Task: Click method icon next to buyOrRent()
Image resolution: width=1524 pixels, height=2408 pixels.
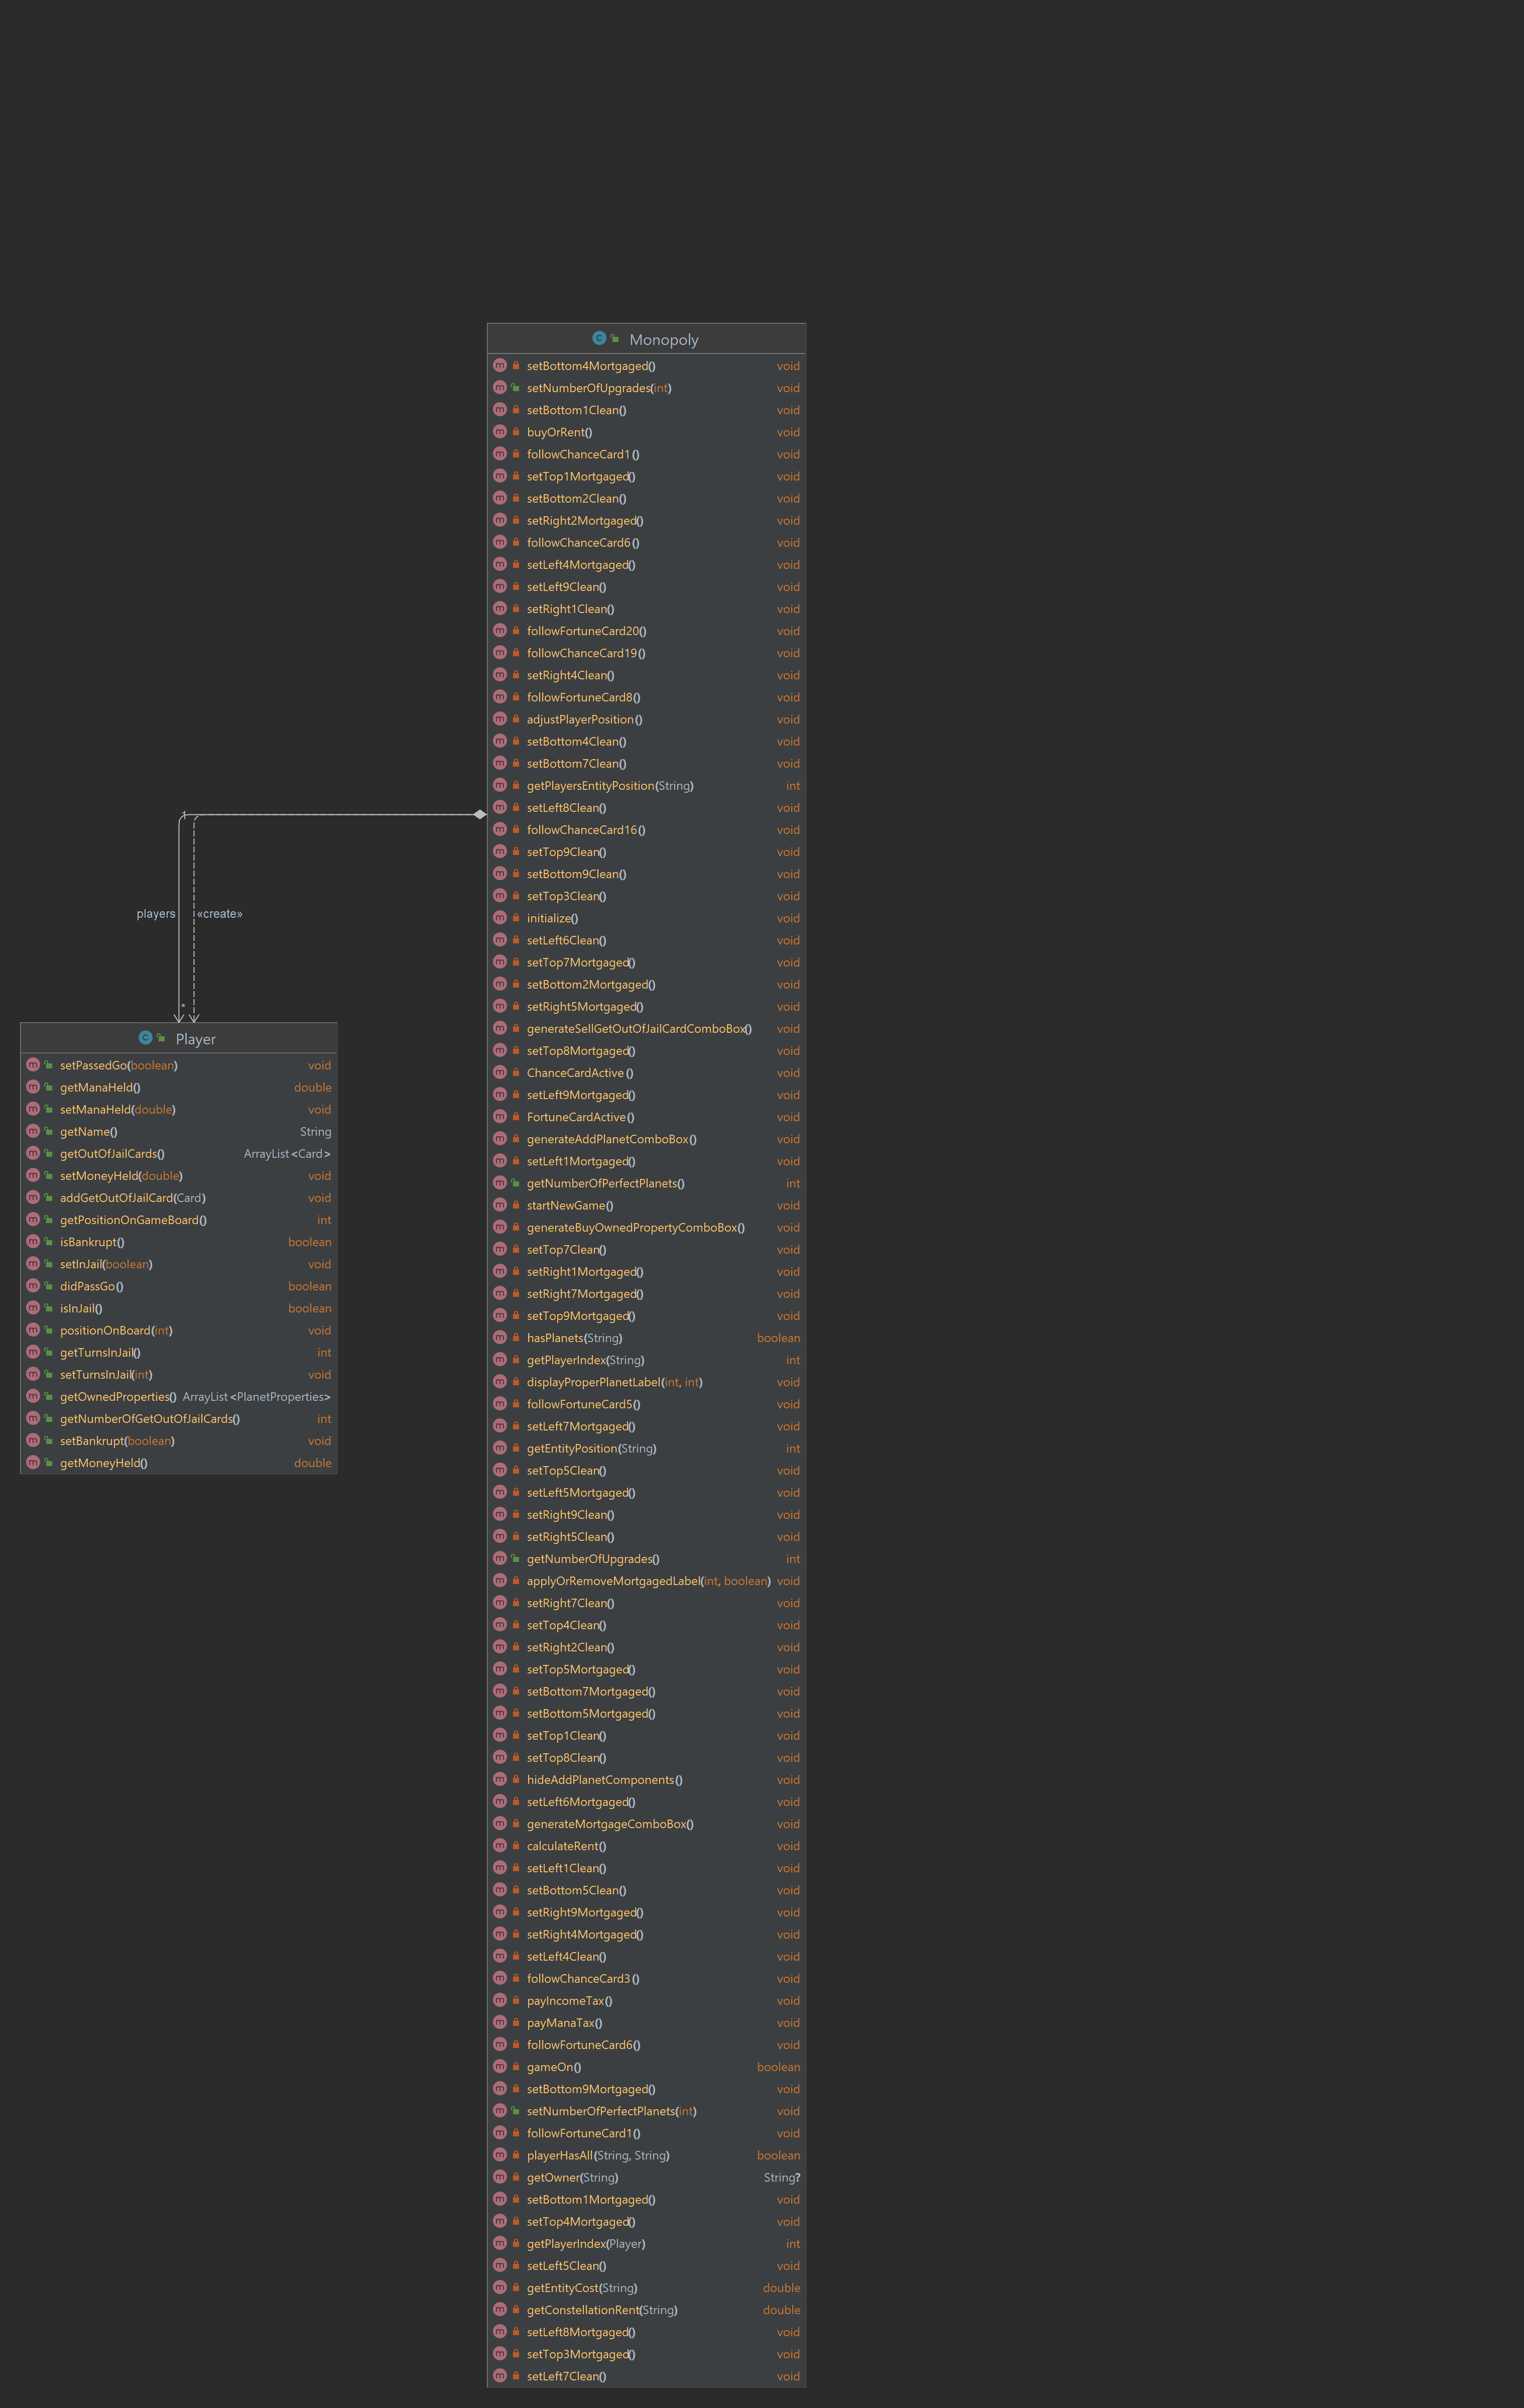Action: (500, 432)
